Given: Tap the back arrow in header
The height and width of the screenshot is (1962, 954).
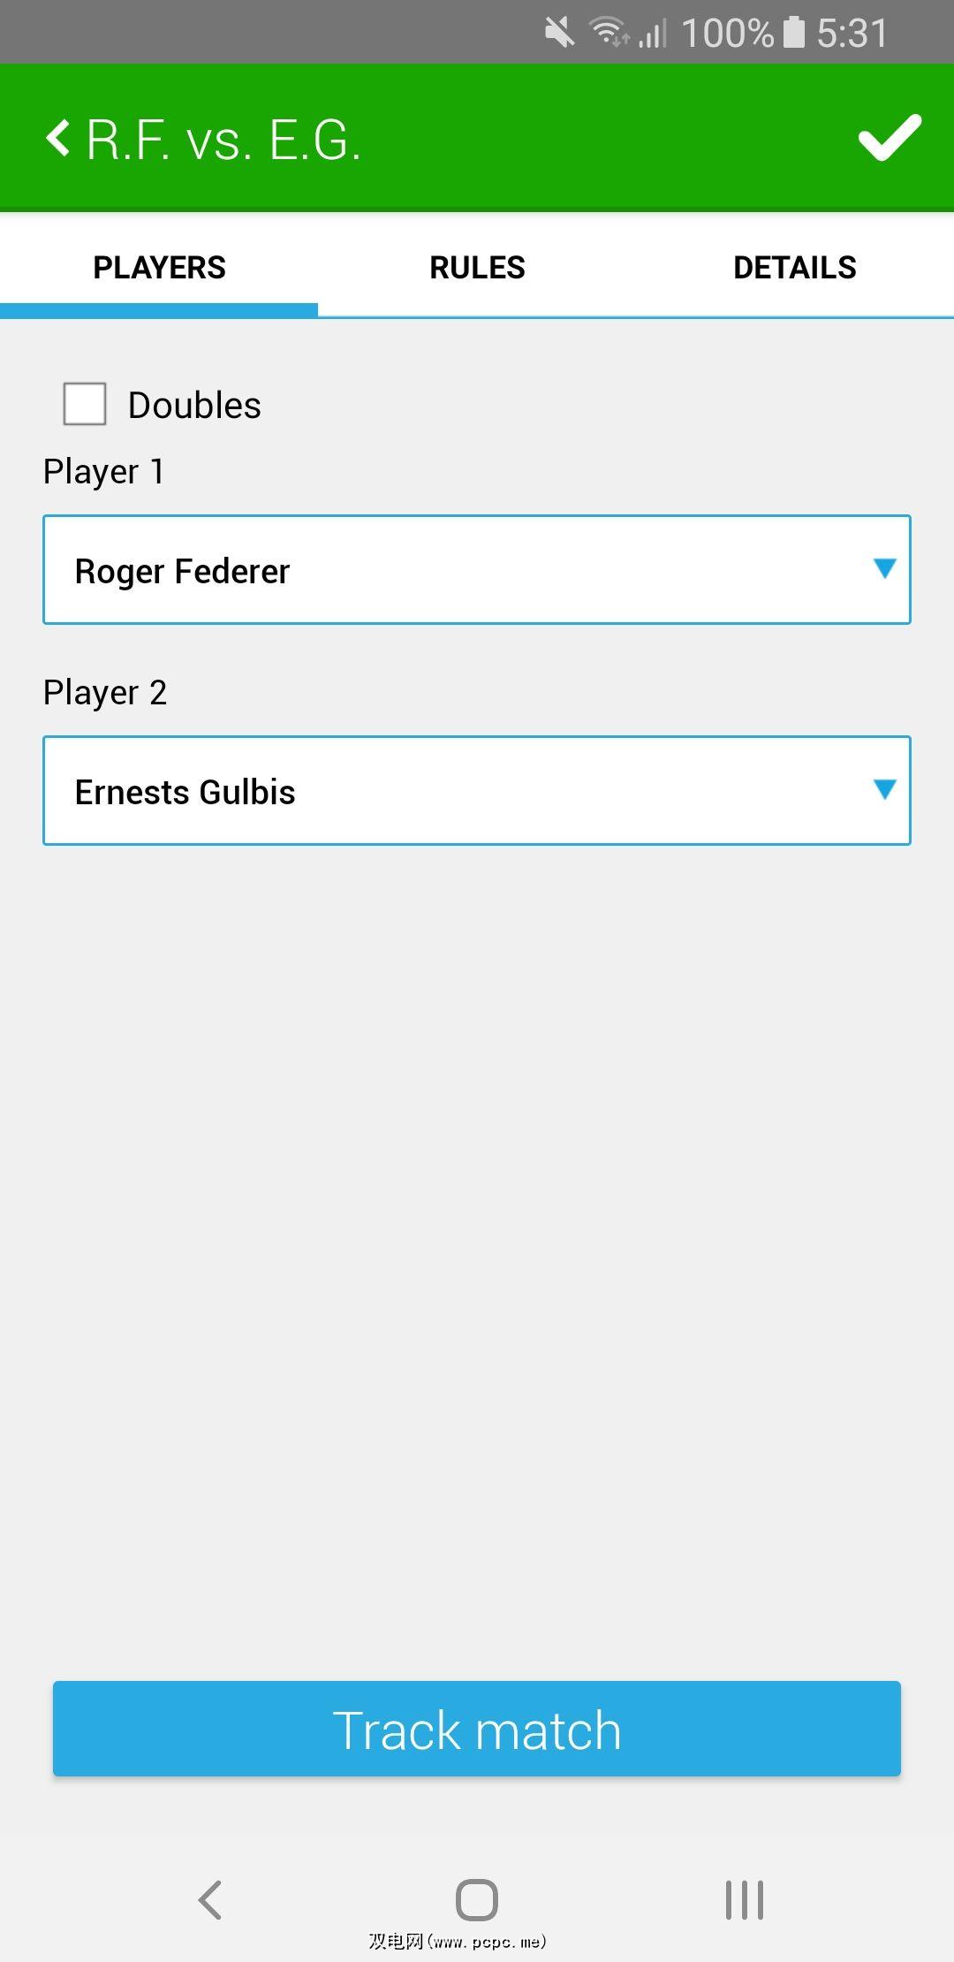Looking at the screenshot, I should click(58, 139).
